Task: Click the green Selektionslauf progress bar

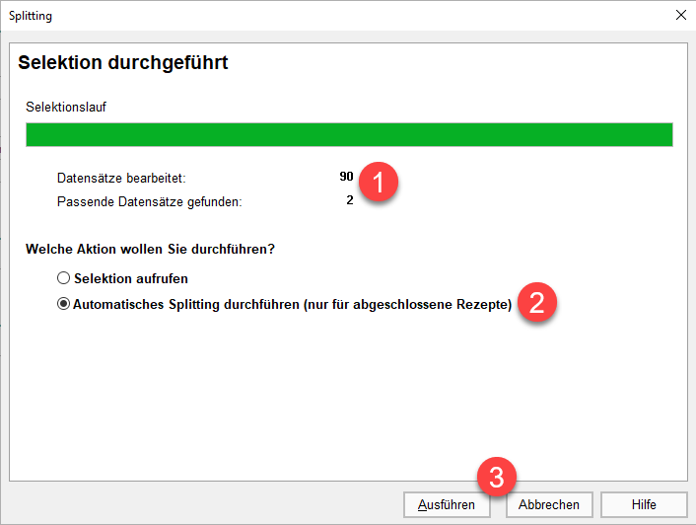Action: [349, 135]
